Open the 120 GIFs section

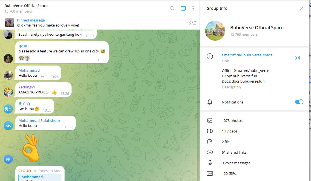coord(255,173)
